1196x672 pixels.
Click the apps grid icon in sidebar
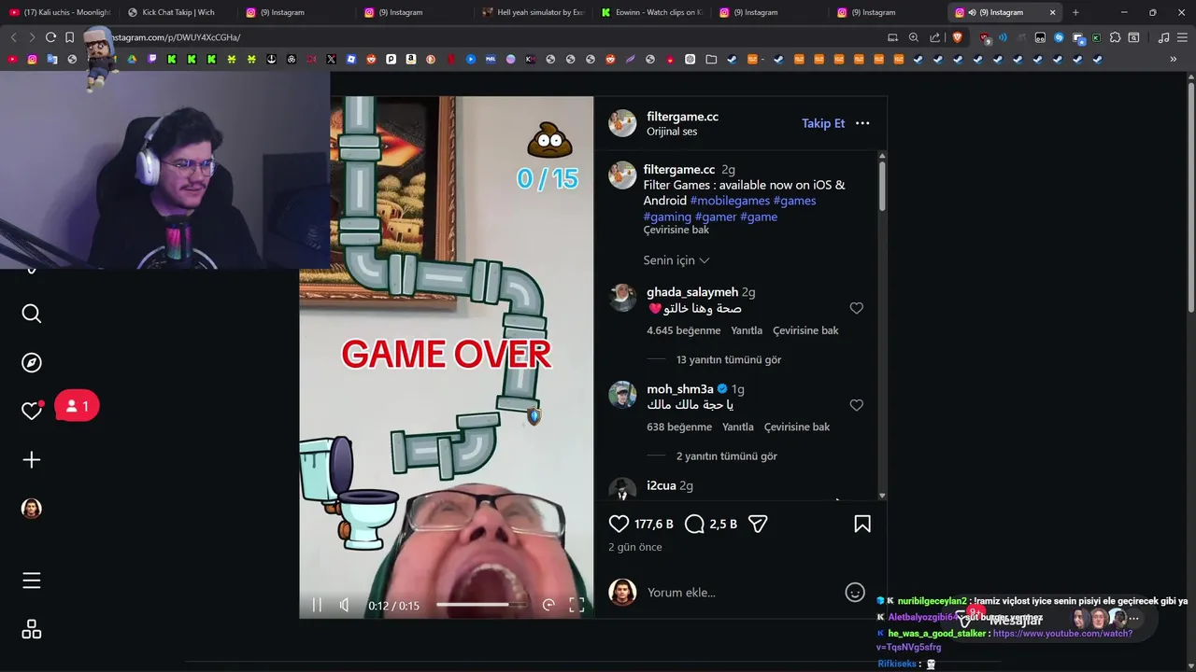pyautogui.click(x=32, y=630)
